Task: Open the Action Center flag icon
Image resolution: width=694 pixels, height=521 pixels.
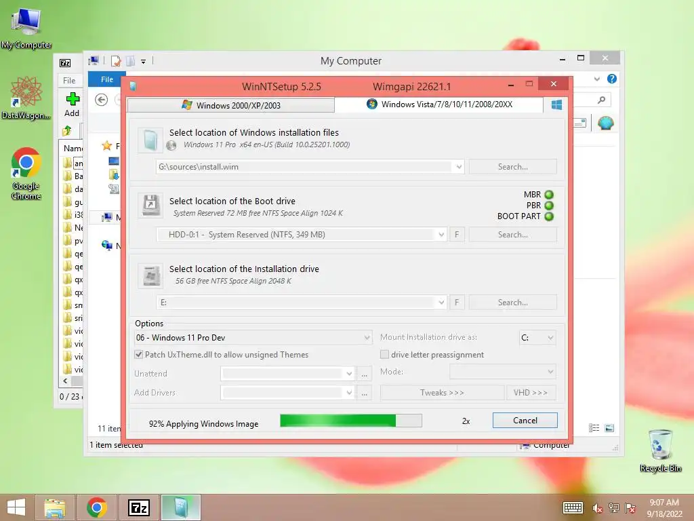Action: 630,508
